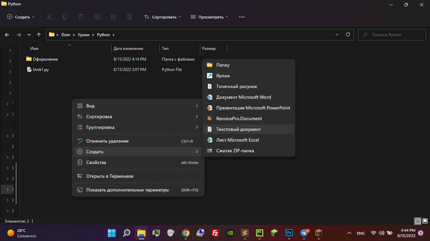Click chevron after Python in breadcrumb

114,35
